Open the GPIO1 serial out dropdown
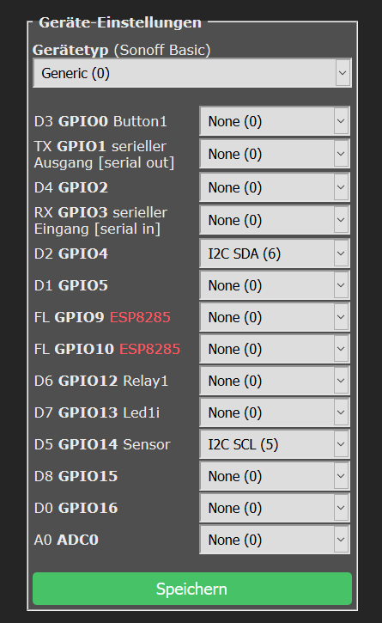Image resolution: width=382 pixels, height=623 pixels. coord(275,154)
